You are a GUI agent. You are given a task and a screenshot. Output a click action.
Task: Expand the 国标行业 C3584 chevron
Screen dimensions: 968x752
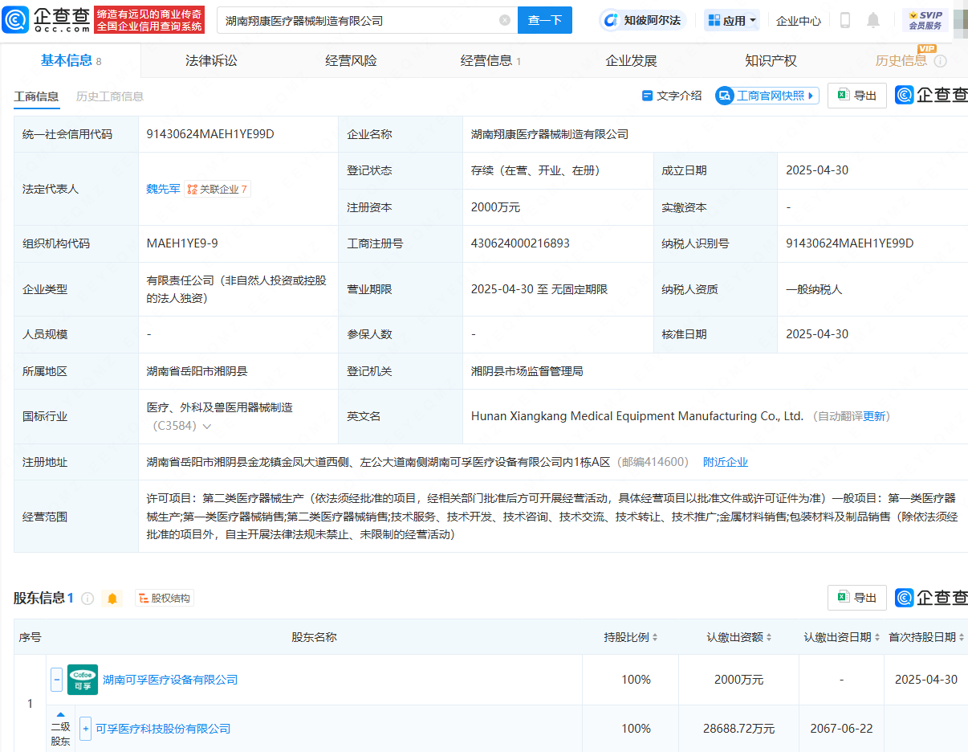pos(207,427)
